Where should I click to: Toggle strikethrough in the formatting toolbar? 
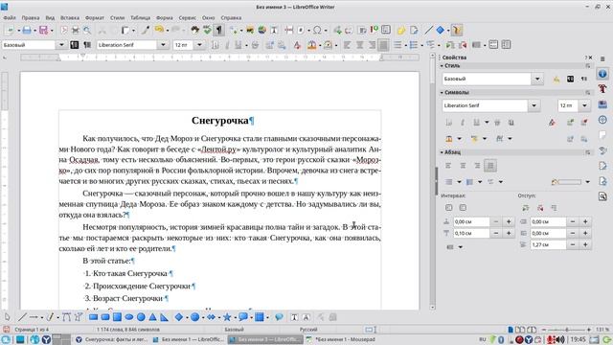[256, 45]
